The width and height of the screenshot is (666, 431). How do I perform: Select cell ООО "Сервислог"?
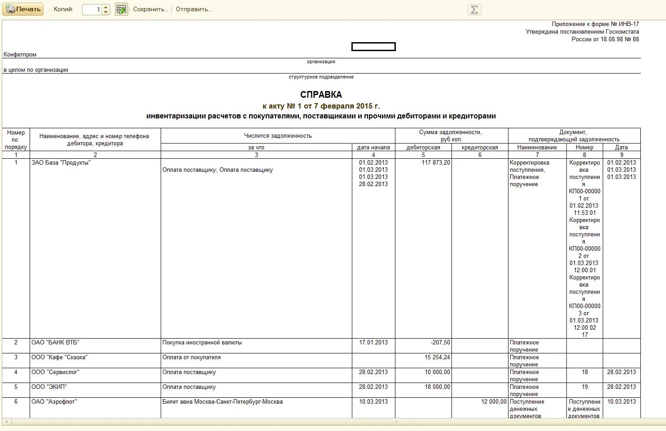coord(95,375)
